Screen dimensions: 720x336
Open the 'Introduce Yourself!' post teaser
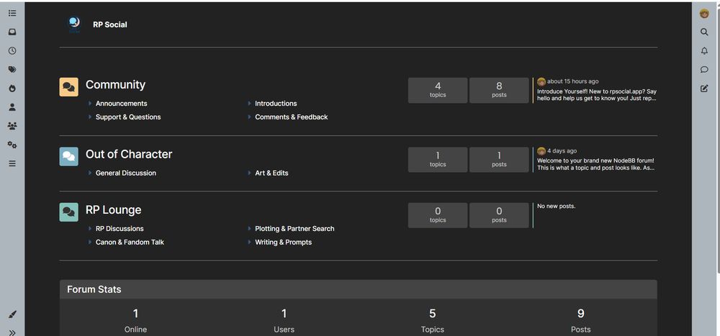tap(597, 95)
